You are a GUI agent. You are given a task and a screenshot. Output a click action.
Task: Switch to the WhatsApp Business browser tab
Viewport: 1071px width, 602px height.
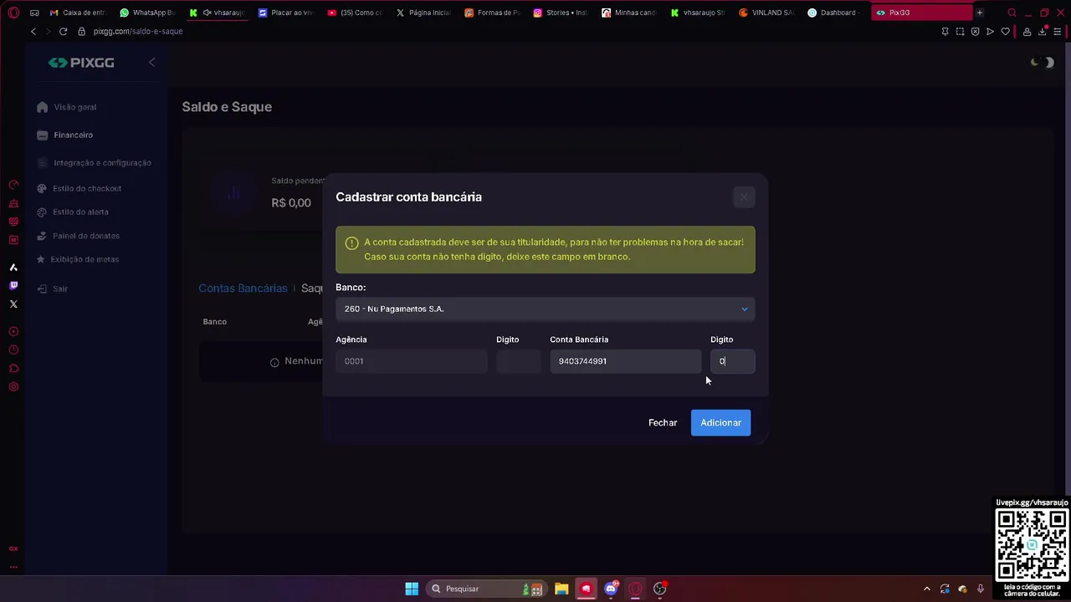tap(147, 13)
